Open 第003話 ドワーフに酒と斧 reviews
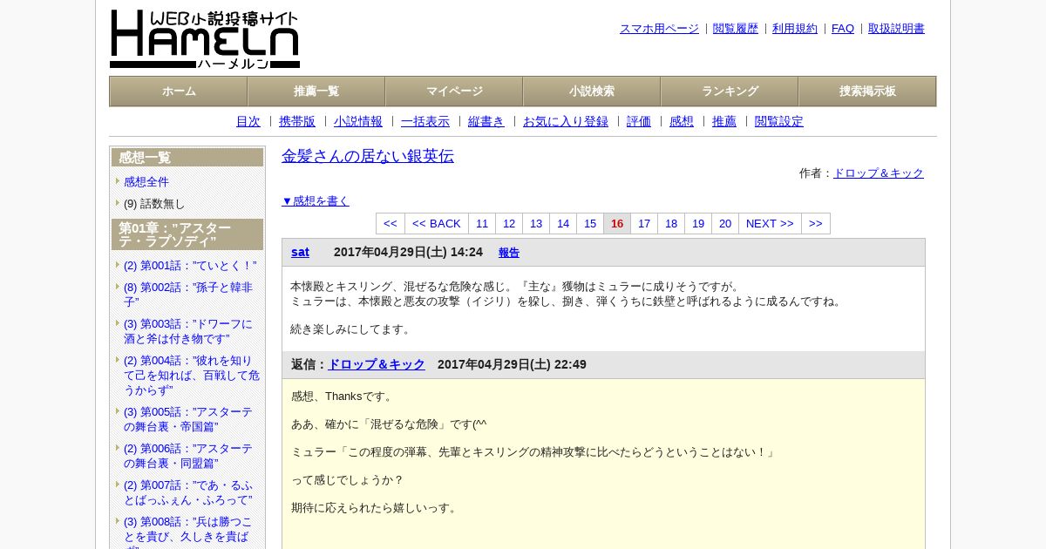Viewport: 1046px width, 549px height. point(188,331)
